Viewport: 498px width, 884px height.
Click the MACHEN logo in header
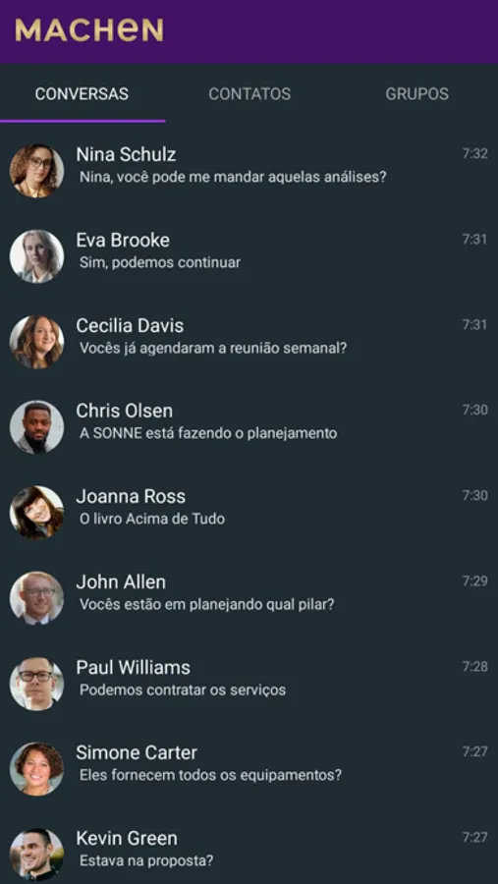[x=89, y=29]
